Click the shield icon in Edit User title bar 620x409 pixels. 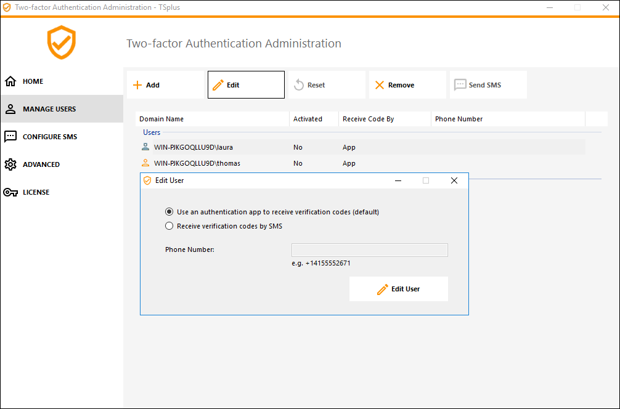(147, 180)
